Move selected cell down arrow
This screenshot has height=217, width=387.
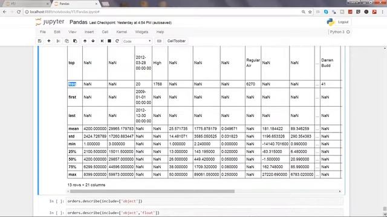93,41
